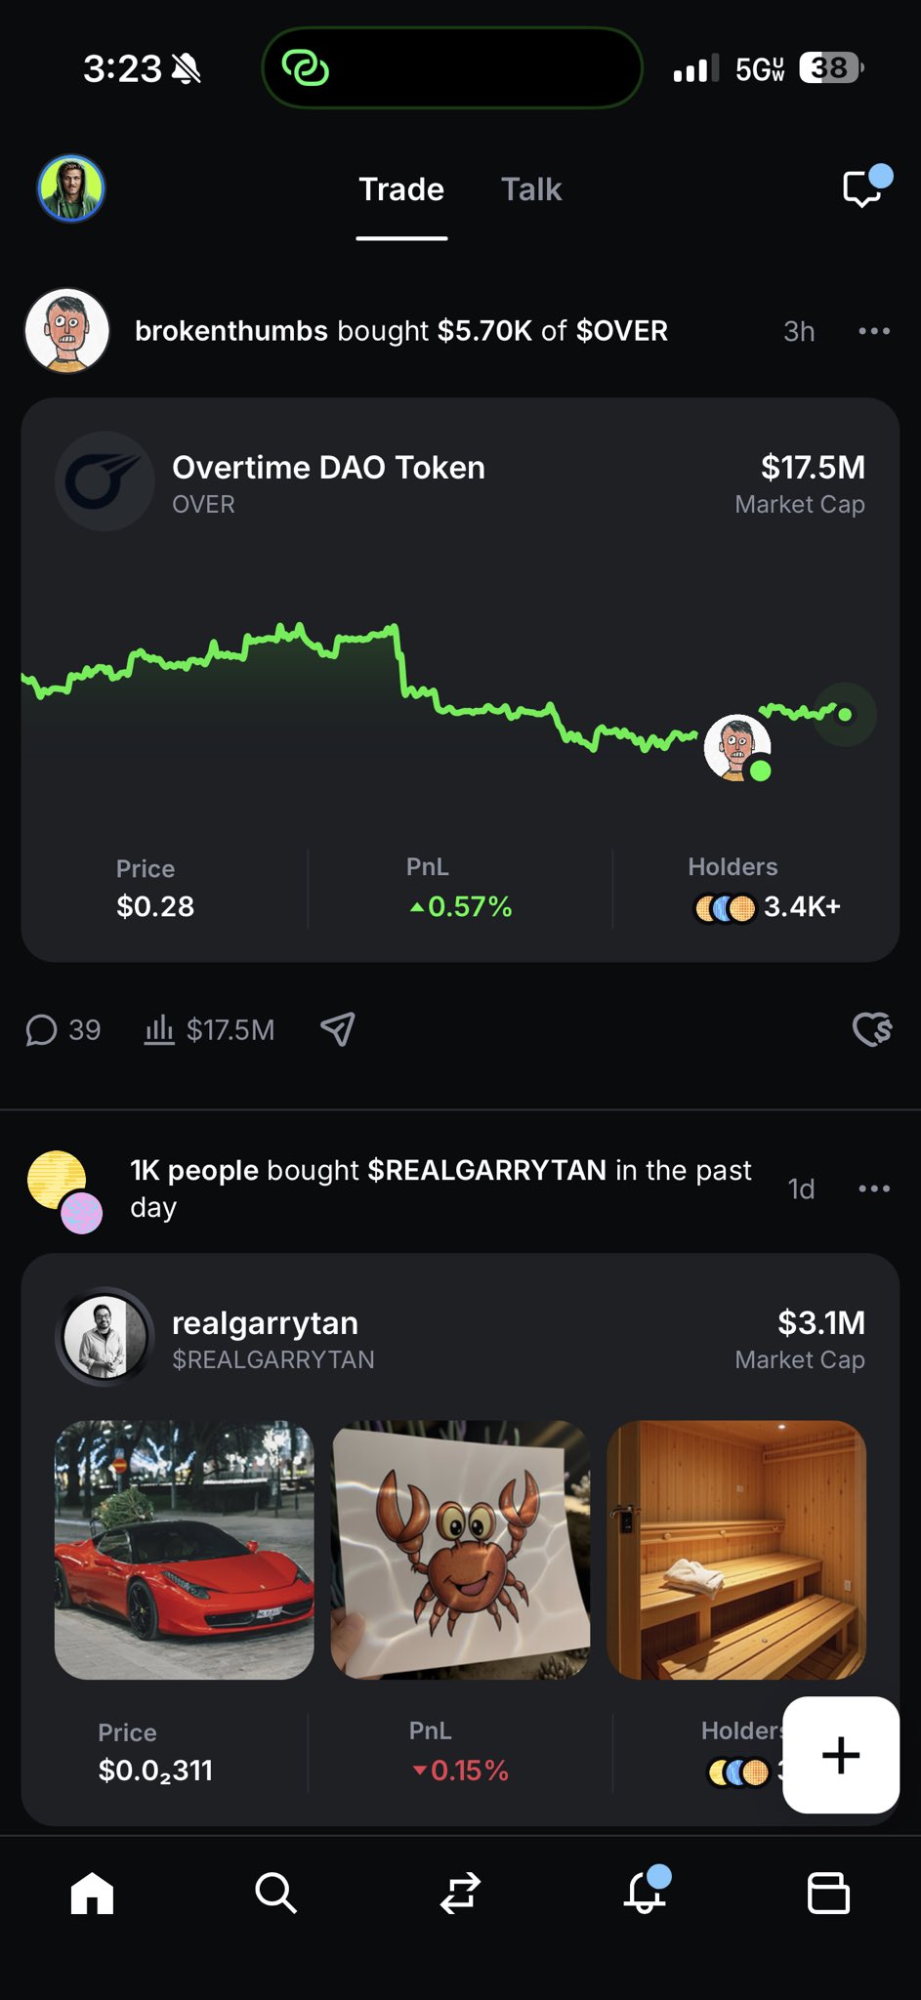Switch to the Talk tab

coord(531,189)
